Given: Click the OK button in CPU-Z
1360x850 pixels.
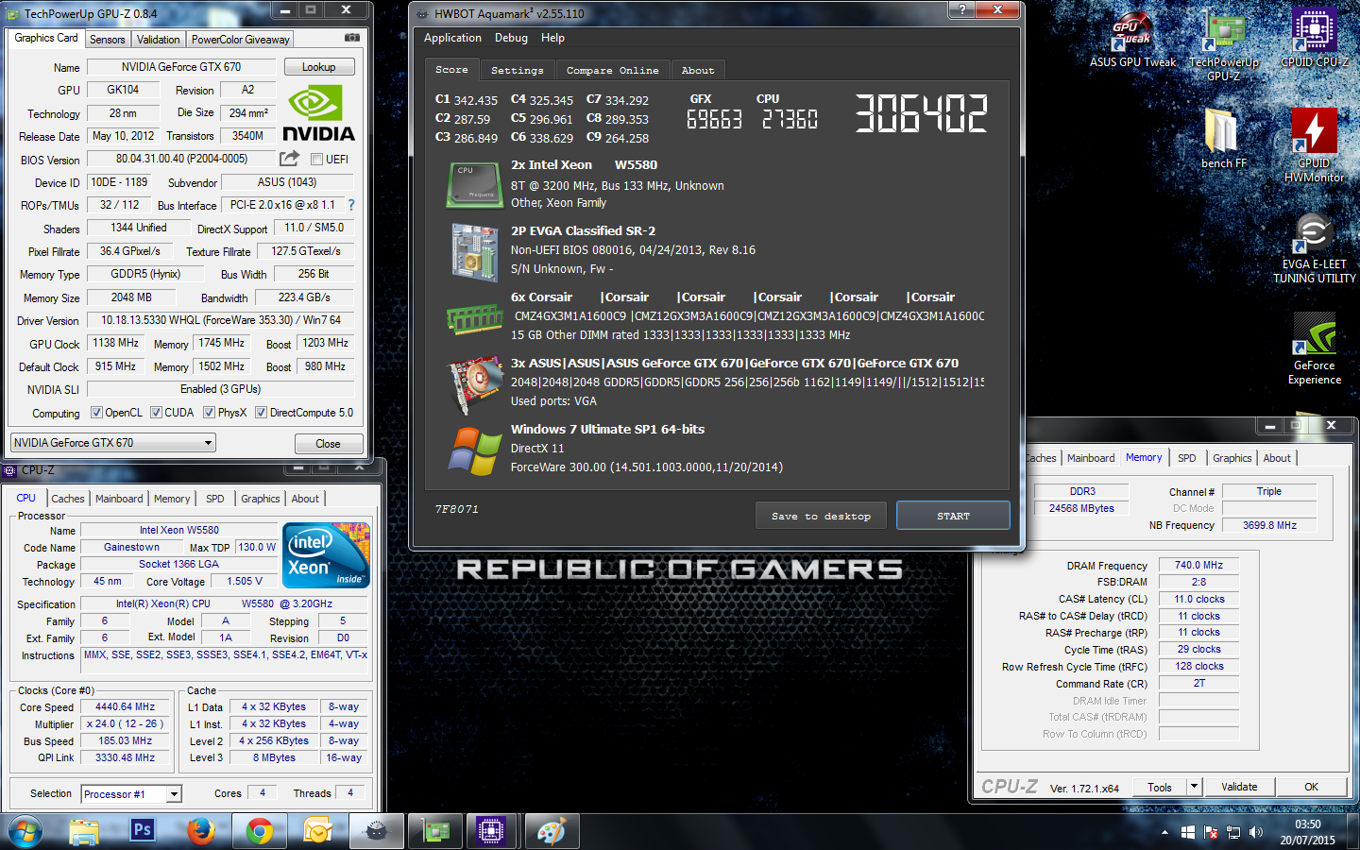Looking at the screenshot, I should (1311, 787).
